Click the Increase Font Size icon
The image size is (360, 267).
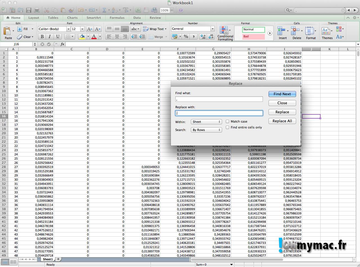(x=90, y=29)
